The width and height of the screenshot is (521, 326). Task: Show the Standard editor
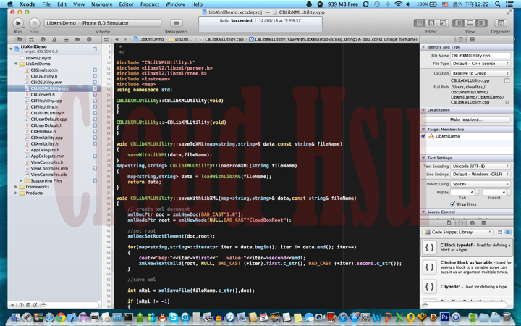(420, 22)
